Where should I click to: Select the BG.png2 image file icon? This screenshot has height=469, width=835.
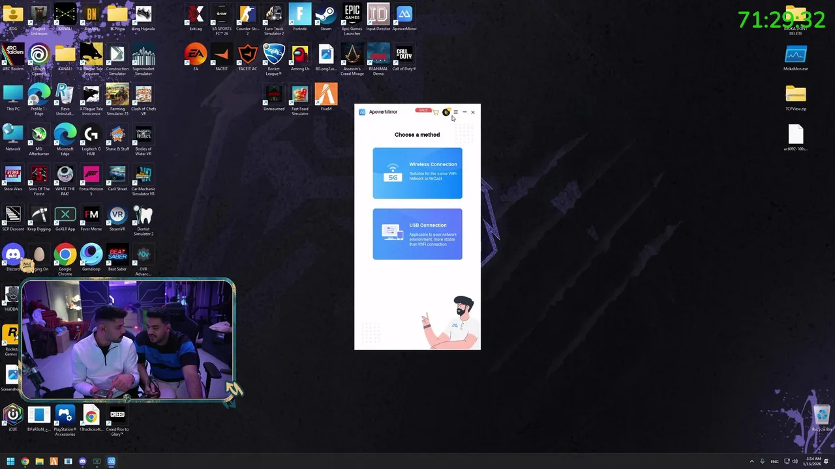point(326,58)
